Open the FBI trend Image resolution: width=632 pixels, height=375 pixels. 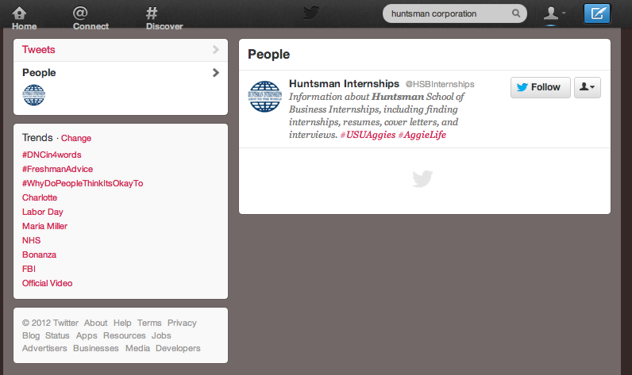tap(29, 269)
